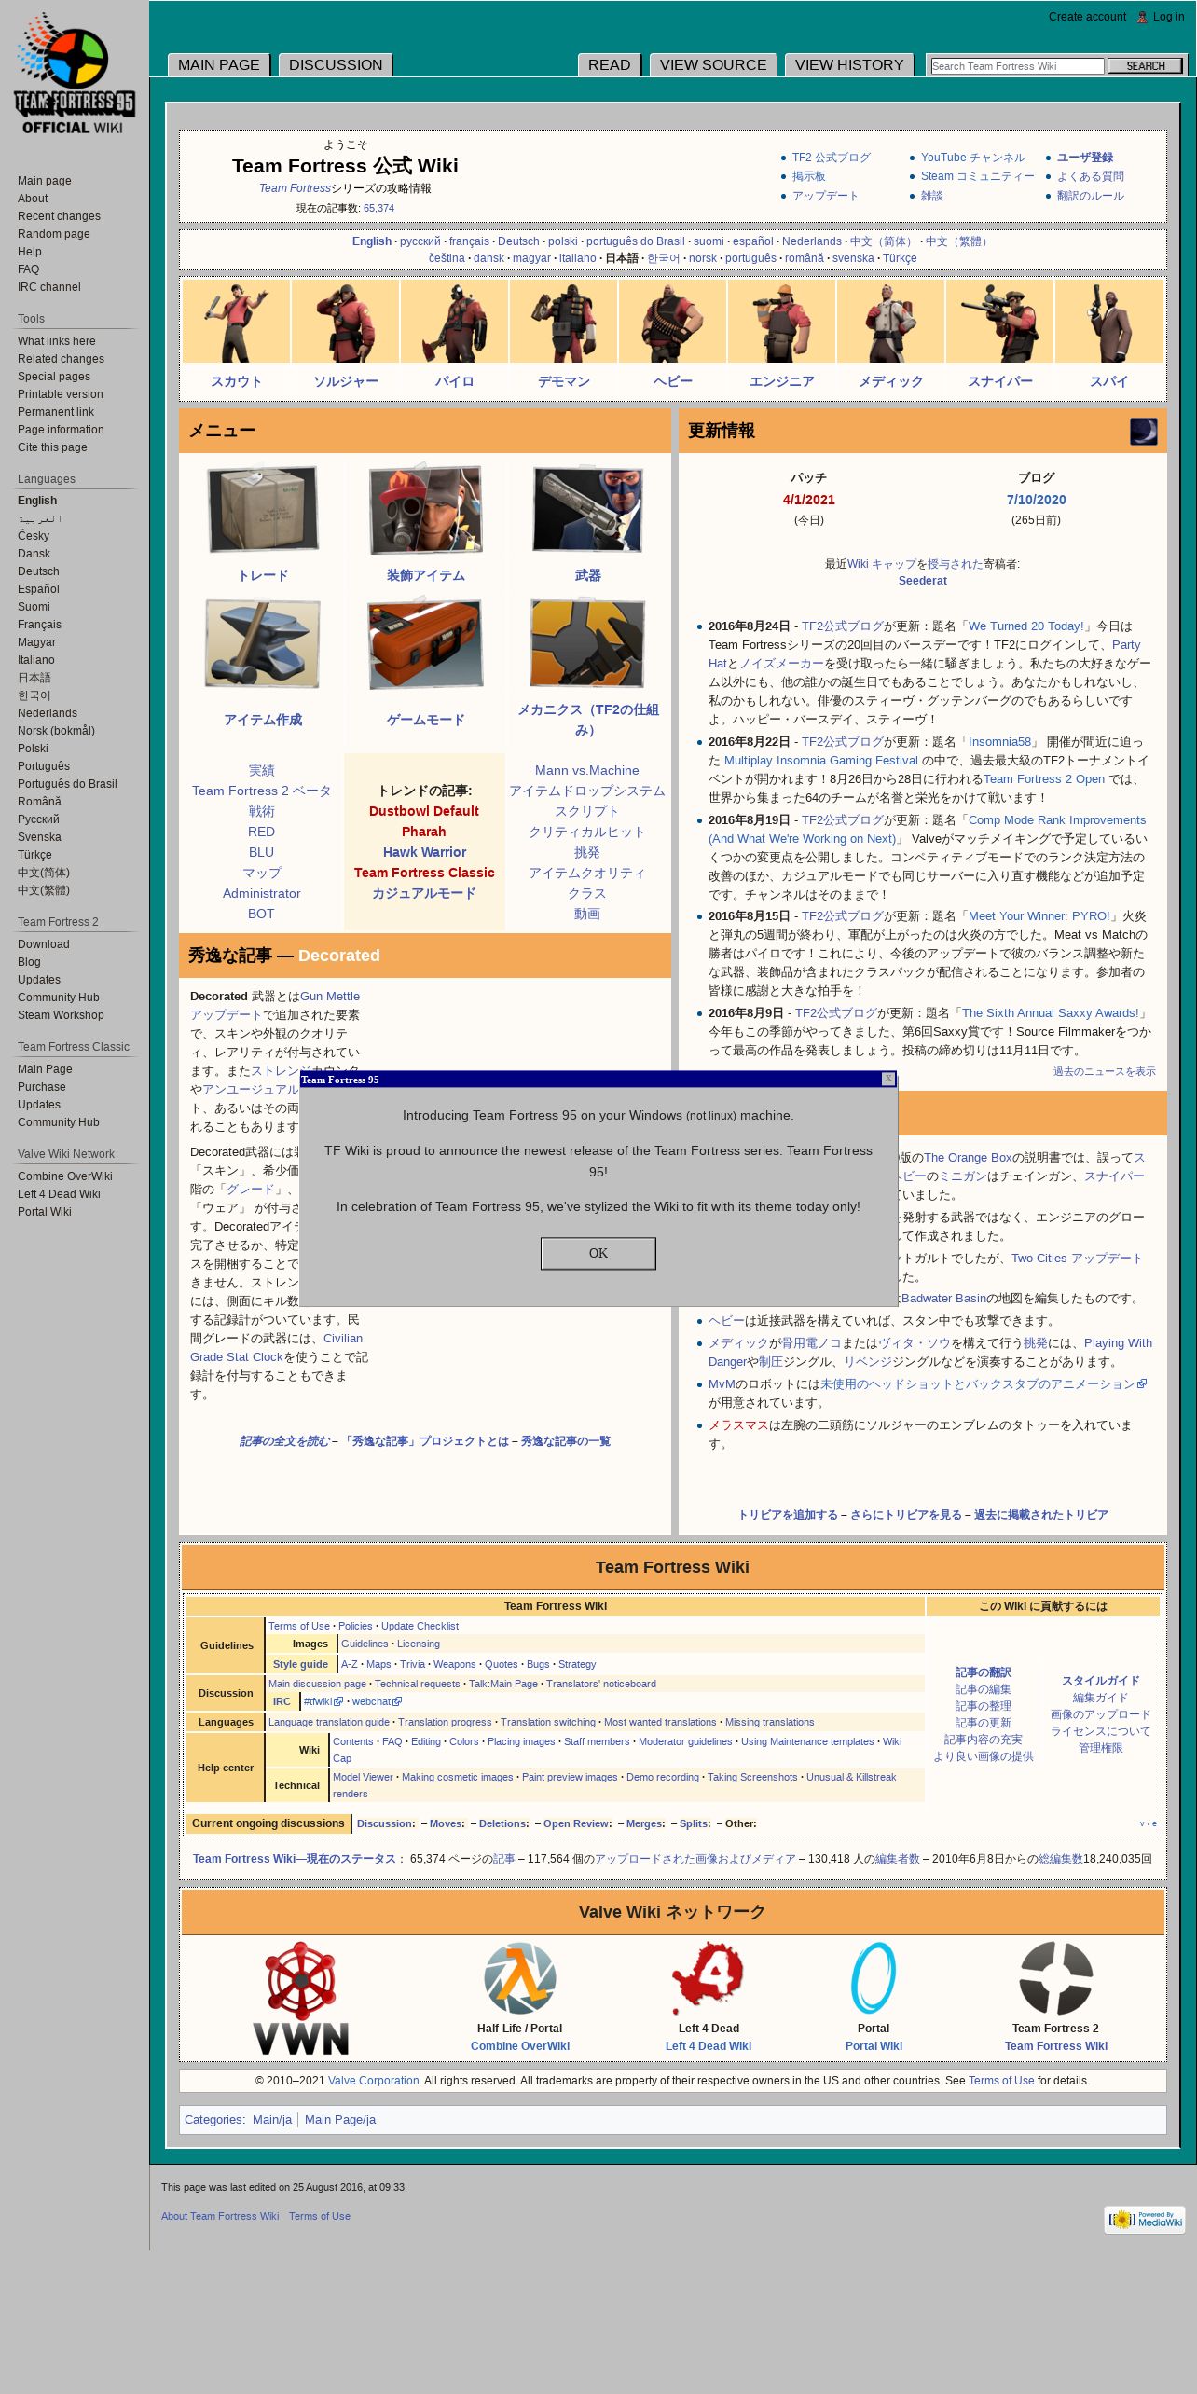Screen dimensions: 1197x2394
Task: Click the moon icon in update news header
Action: 1144,432
